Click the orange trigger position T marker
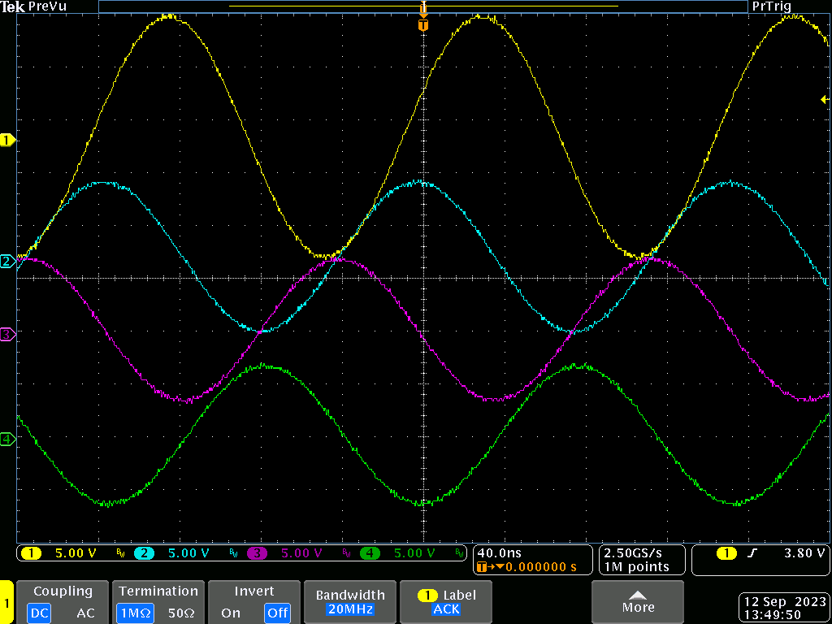The image size is (832, 624). click(422, 25)
